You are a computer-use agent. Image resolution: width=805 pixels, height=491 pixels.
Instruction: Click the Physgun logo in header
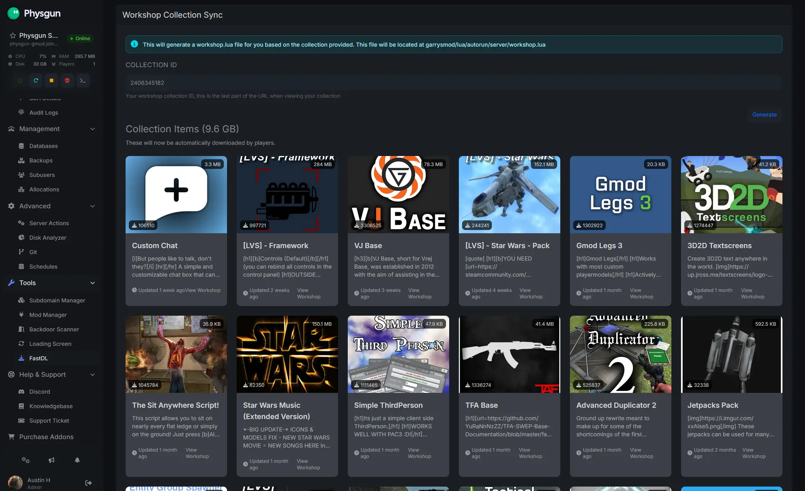coord(34,13)
